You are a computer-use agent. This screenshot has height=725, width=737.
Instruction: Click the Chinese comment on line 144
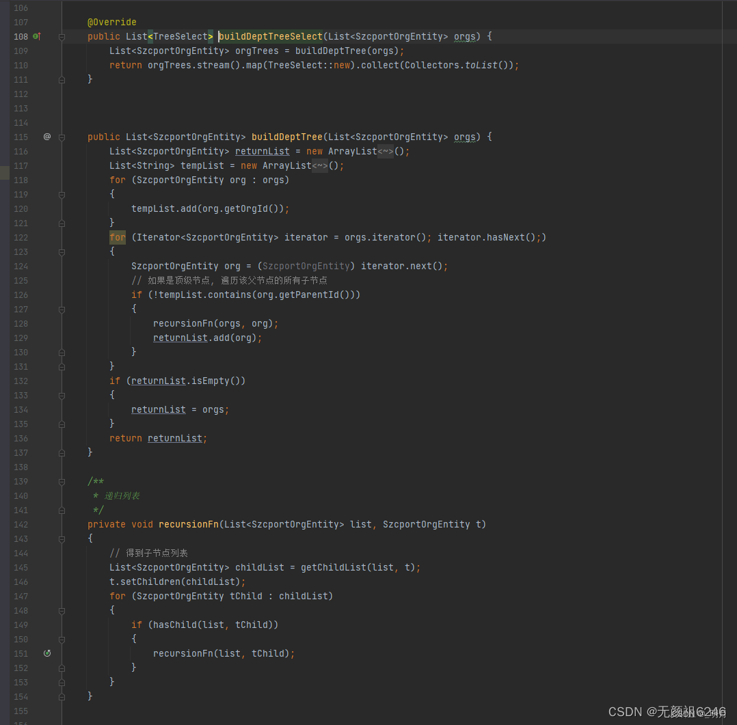148,553
